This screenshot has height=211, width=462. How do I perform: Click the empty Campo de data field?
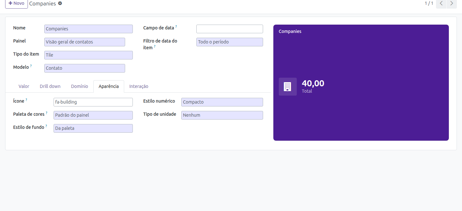tap(230, 29)
